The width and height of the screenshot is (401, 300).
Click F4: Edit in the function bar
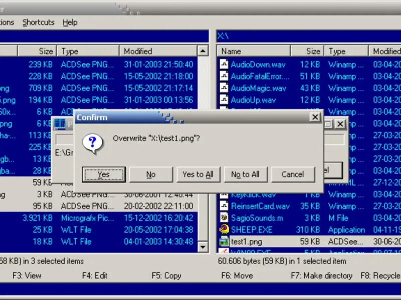[x=95, y=275]
